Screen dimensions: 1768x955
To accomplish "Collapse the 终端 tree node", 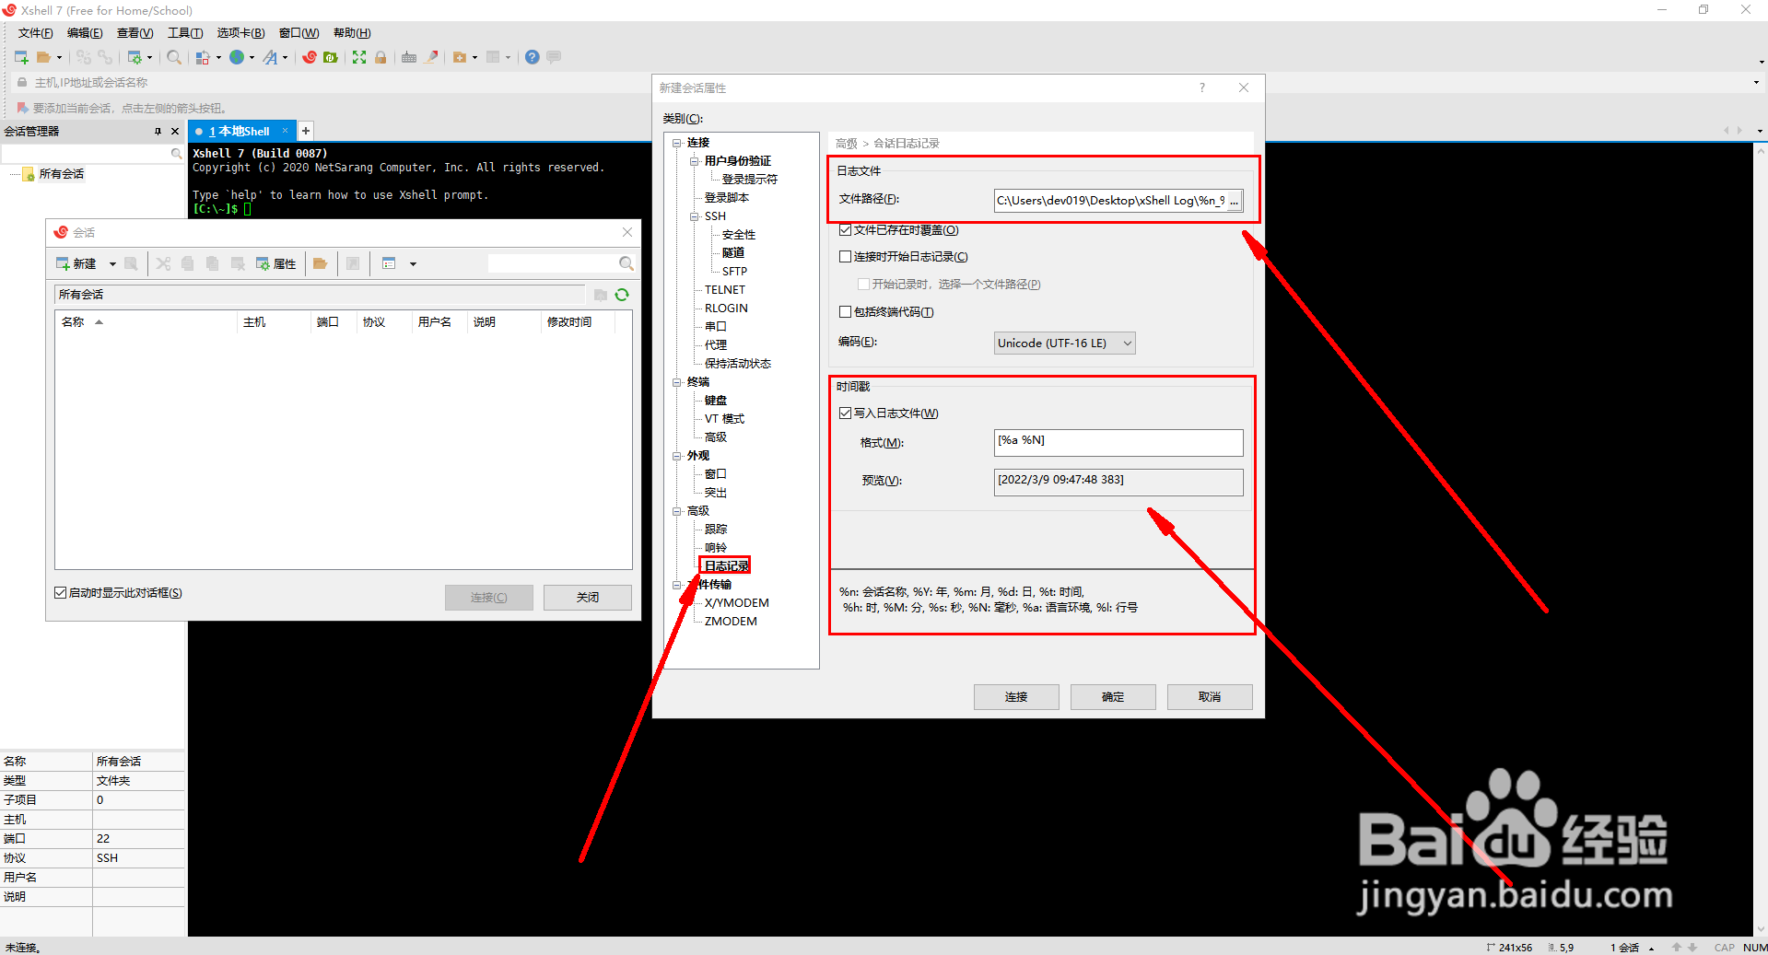I will (x=676, y=382).
